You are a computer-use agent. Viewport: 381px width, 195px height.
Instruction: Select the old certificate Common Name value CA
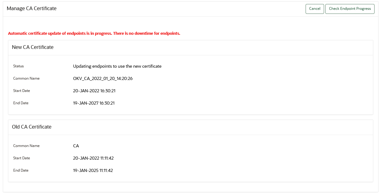pyautogui.click(x=76, y=145)
